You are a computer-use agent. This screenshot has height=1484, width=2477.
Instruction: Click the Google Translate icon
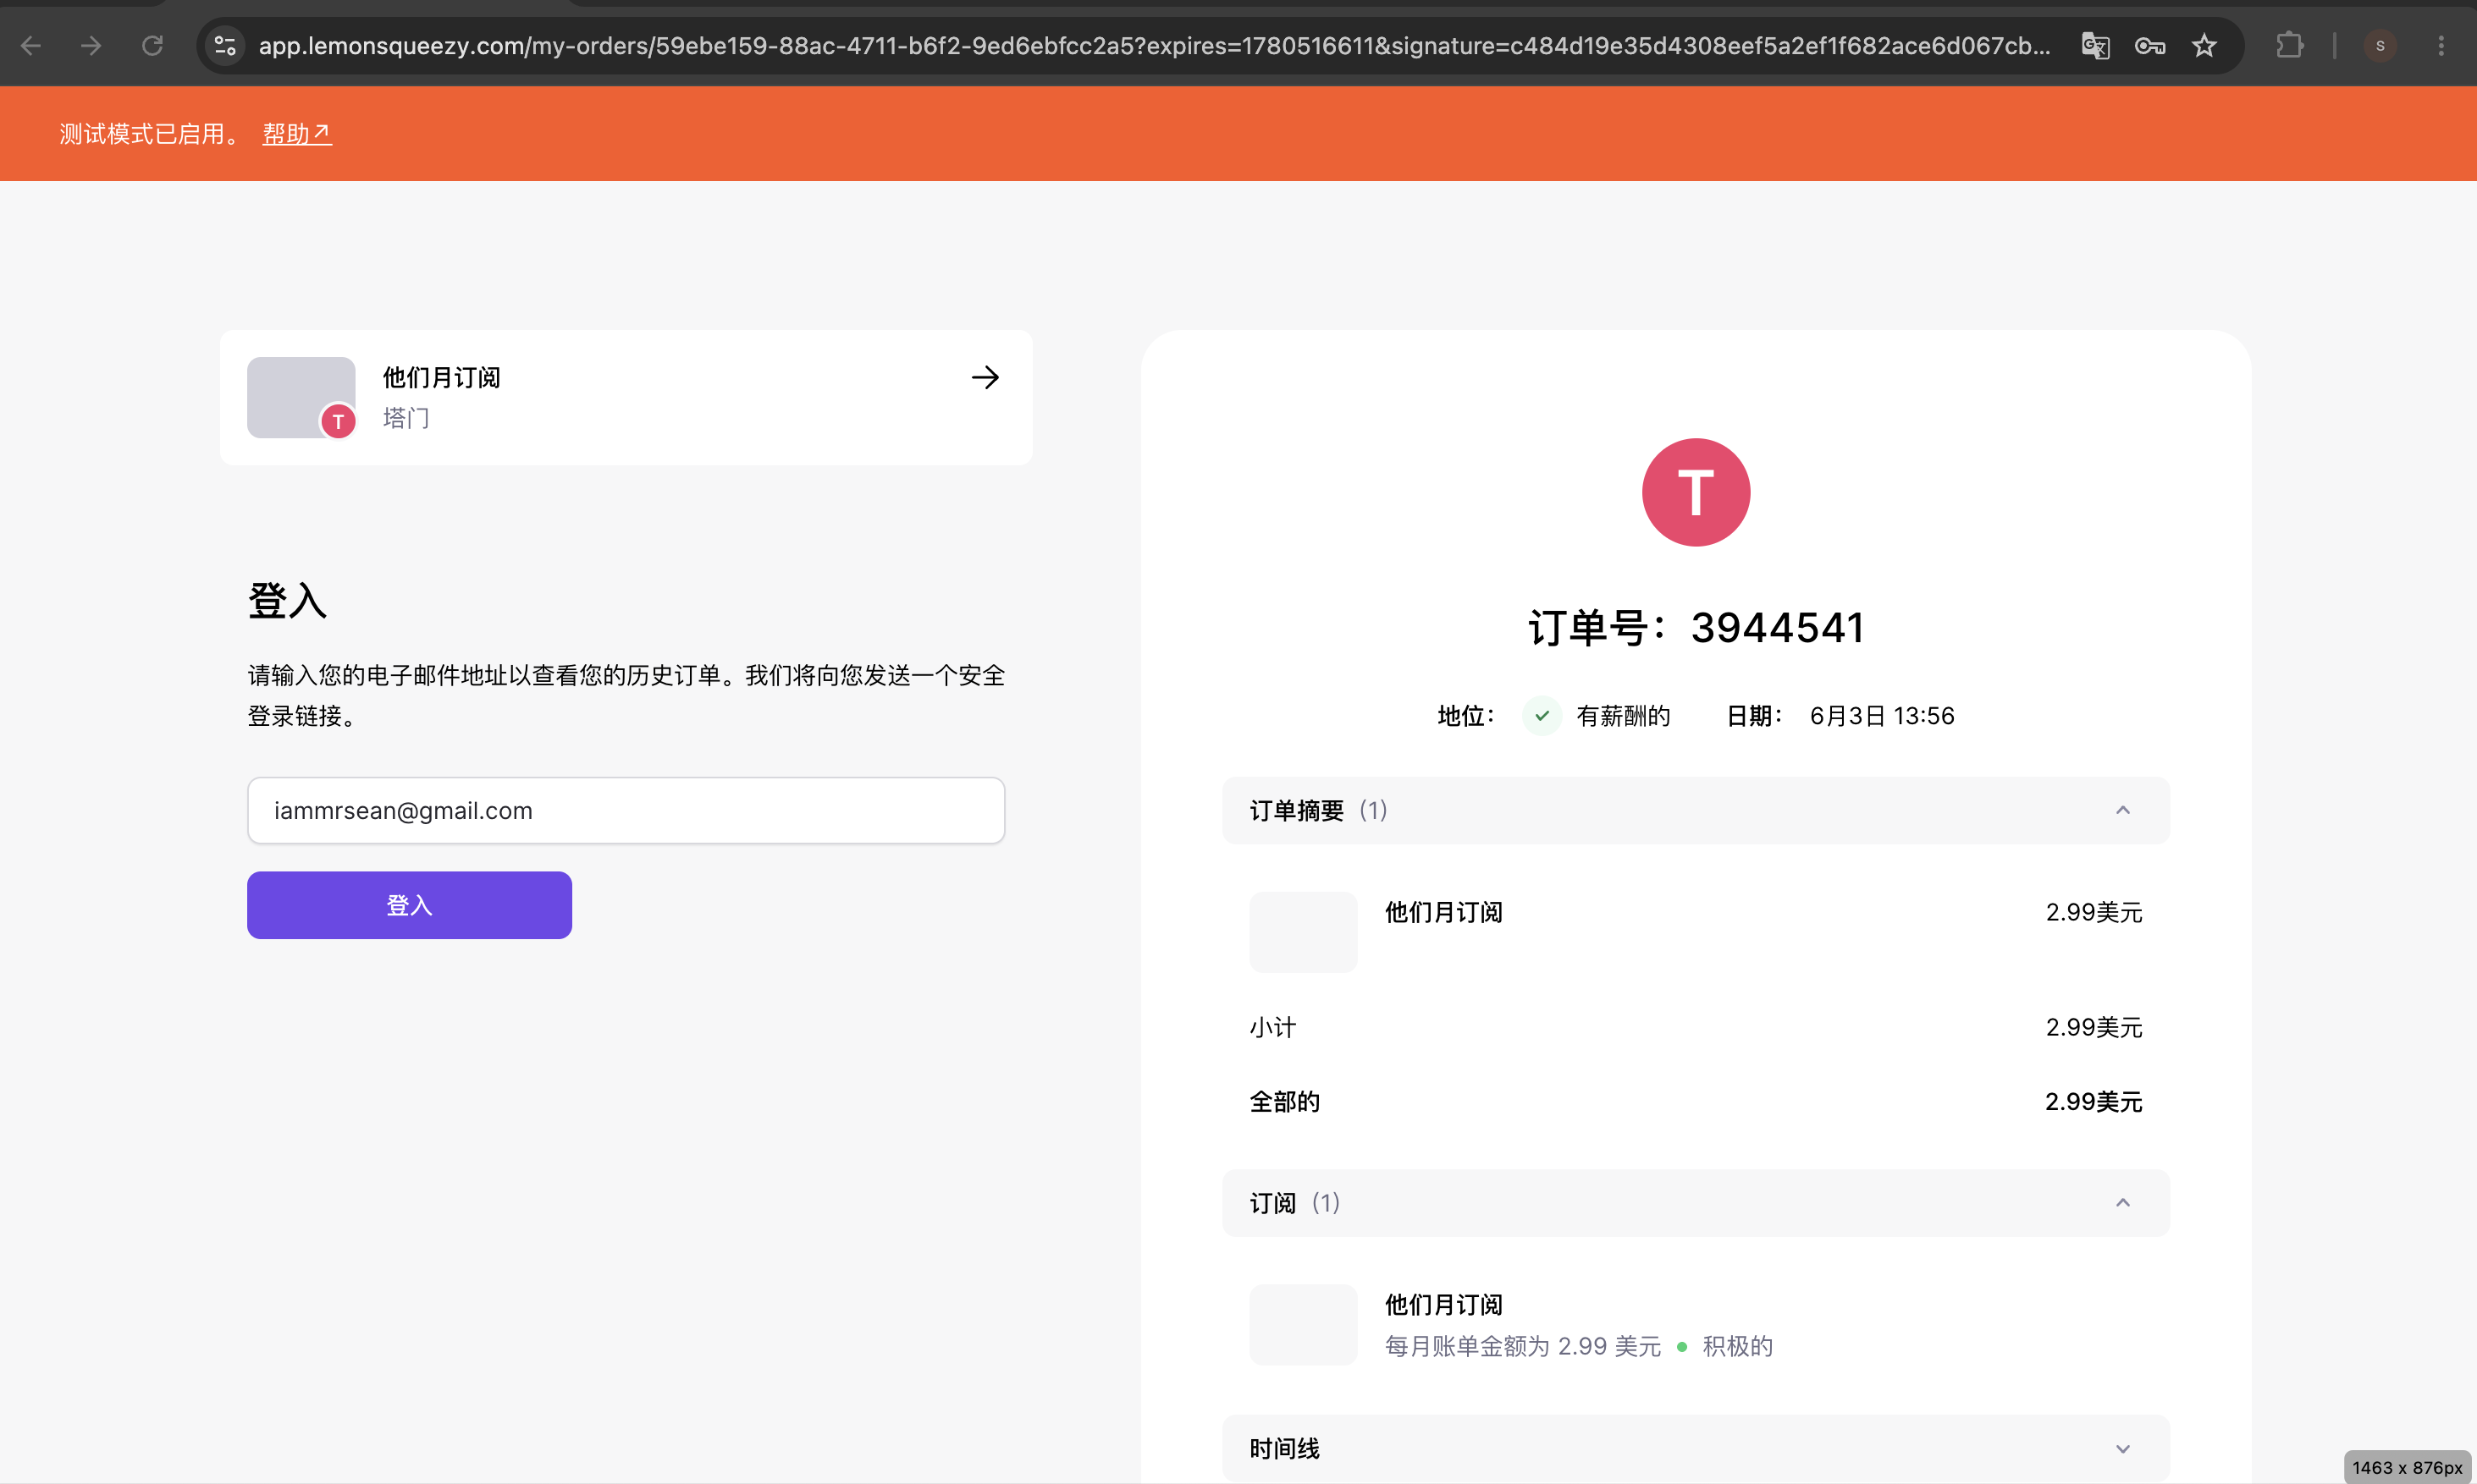point(2095,45)
